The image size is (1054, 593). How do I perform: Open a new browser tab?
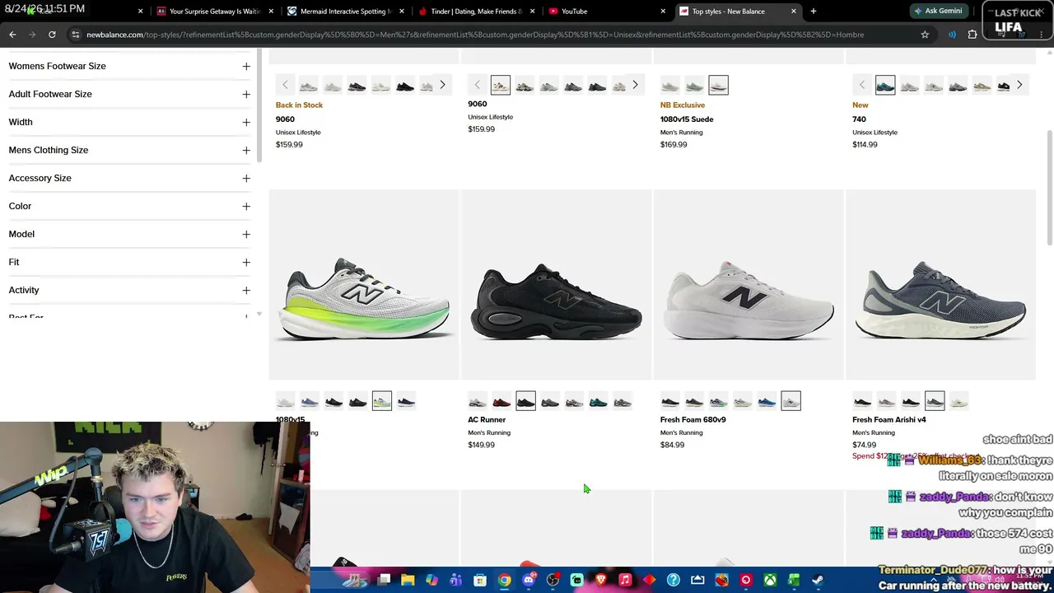(813, 12)
